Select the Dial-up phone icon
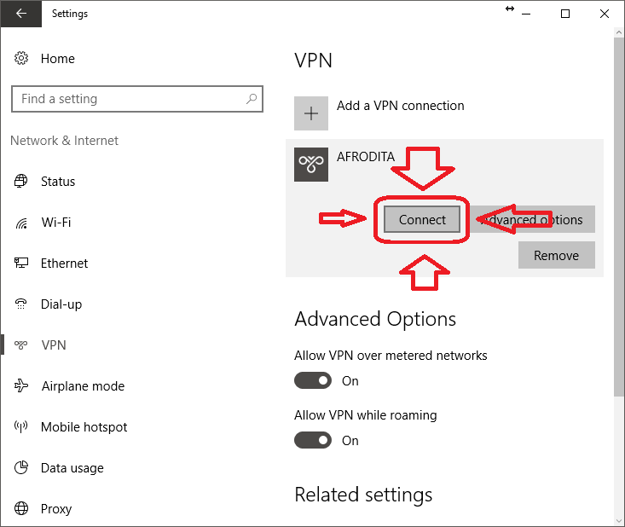 pyautogui.click(x=21, y=304)
